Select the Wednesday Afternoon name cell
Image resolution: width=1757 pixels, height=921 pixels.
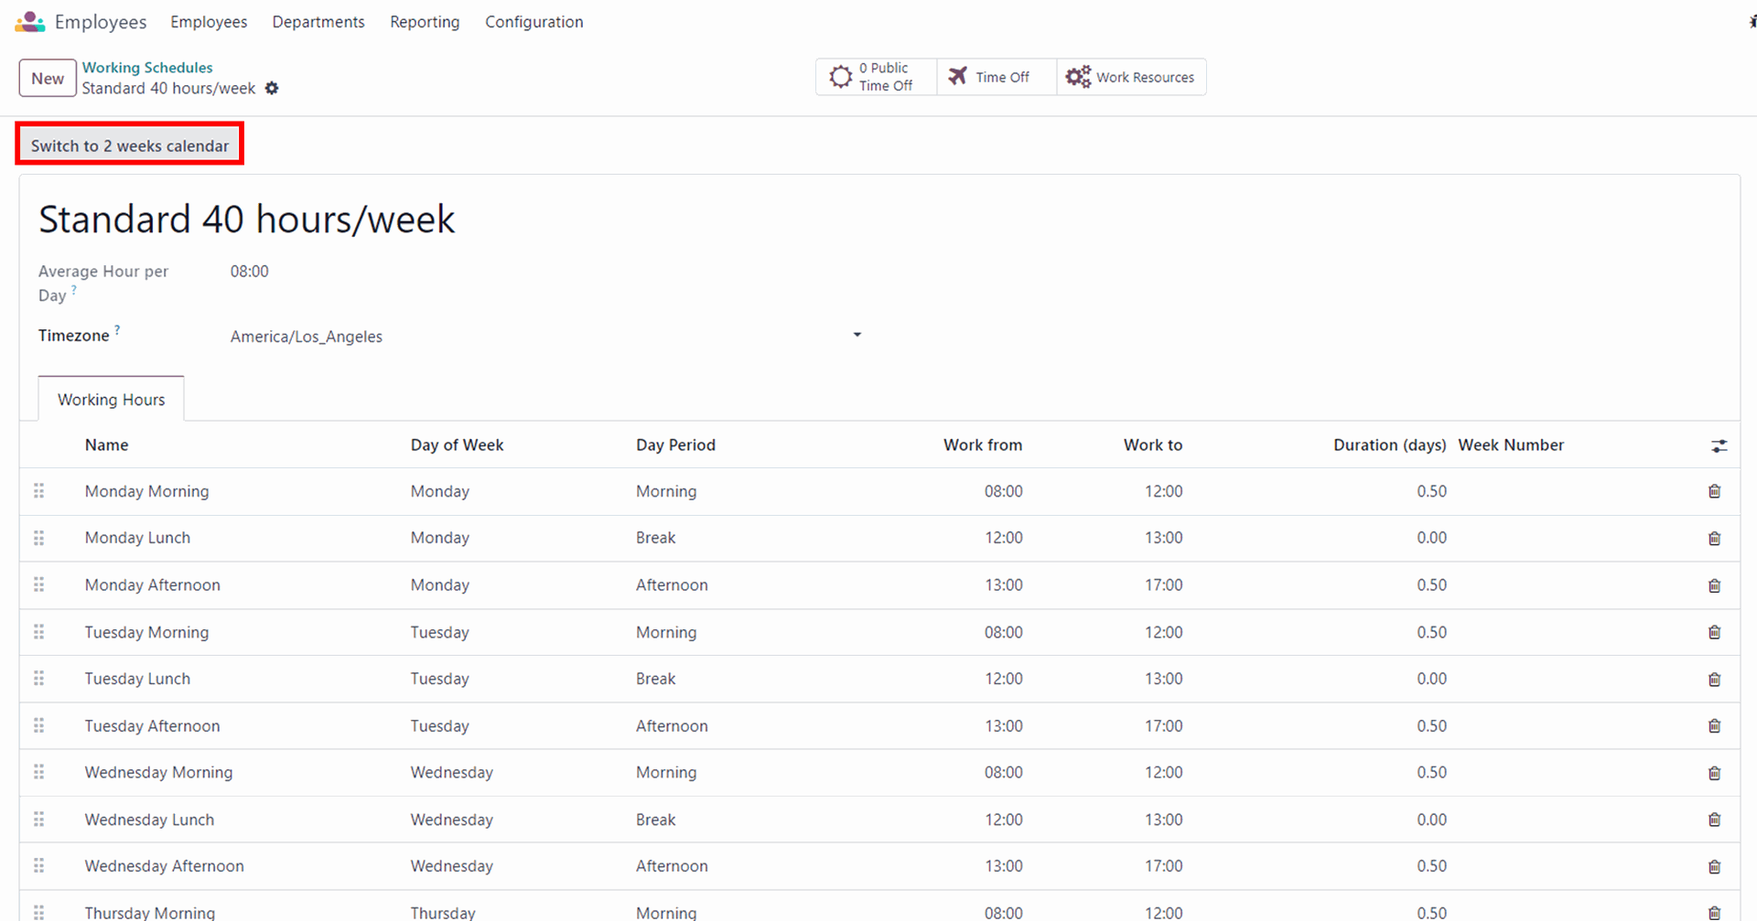[164, 866]
